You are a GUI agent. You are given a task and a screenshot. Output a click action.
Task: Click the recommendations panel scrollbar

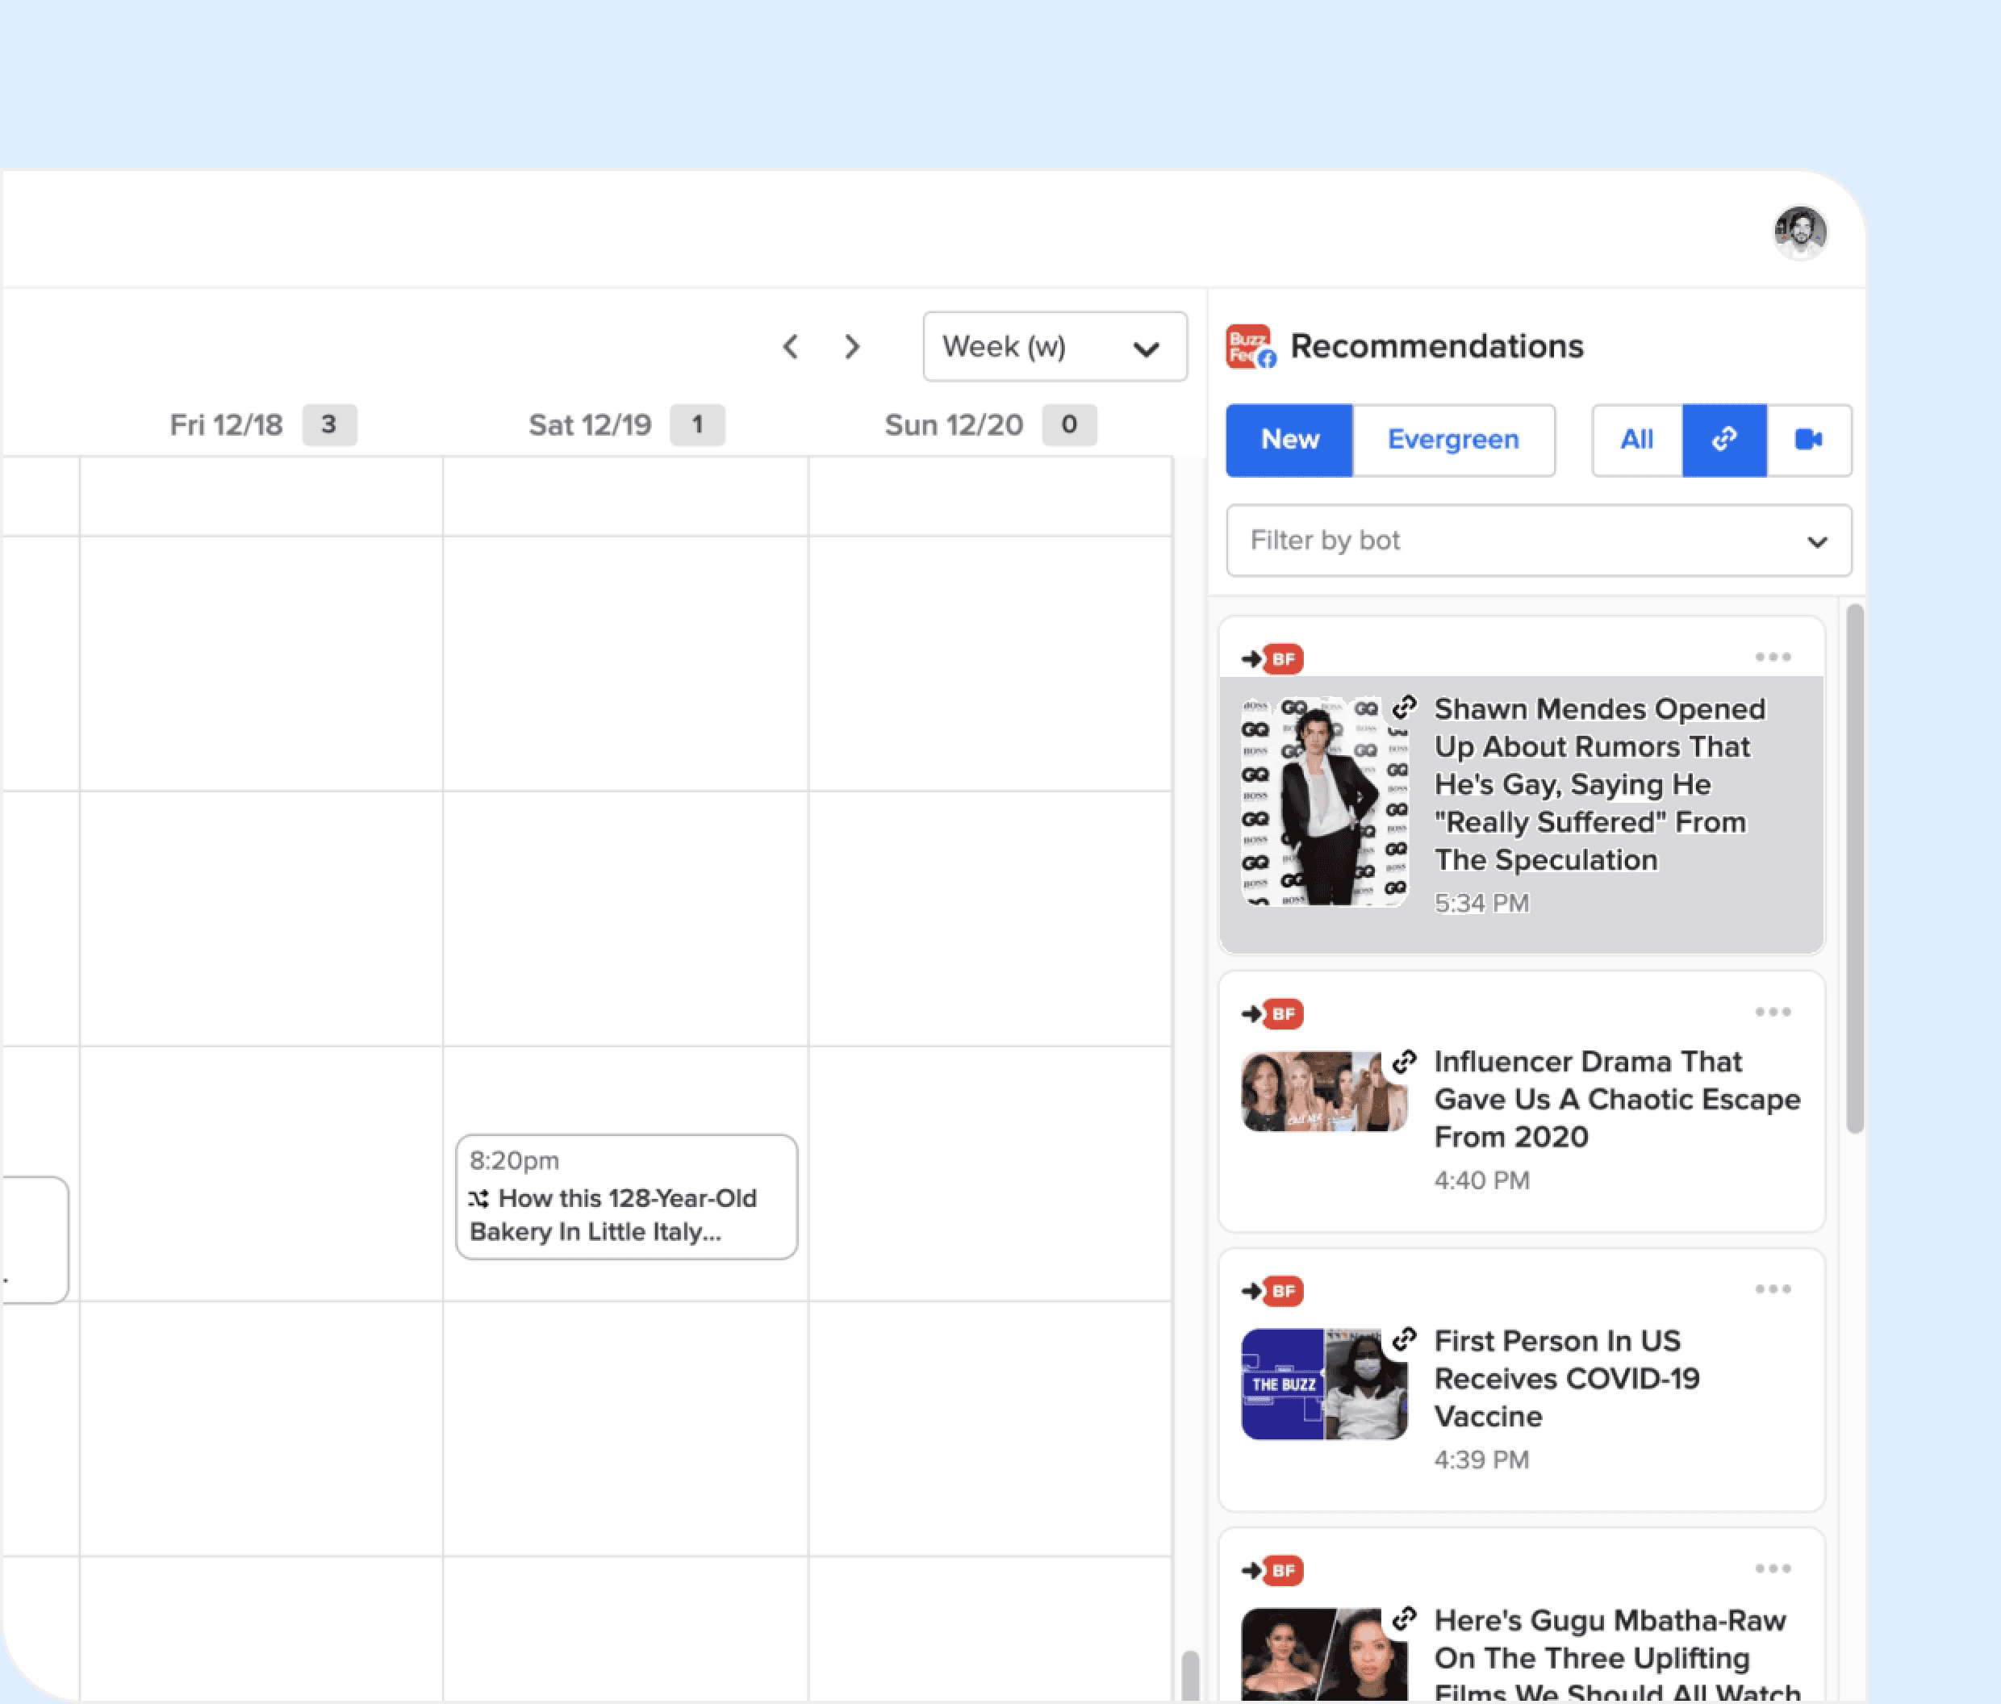tap(1853, 869)
